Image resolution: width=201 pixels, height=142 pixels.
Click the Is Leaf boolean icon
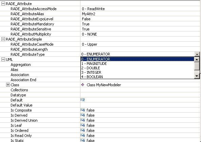[83, 125]
